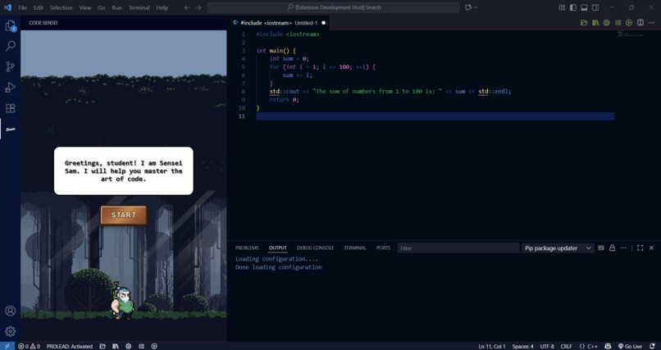The image size is (661, 350).
Task: Toggle output auto-scroll lock
Action: pyautogui.click(x=612, y=248)
